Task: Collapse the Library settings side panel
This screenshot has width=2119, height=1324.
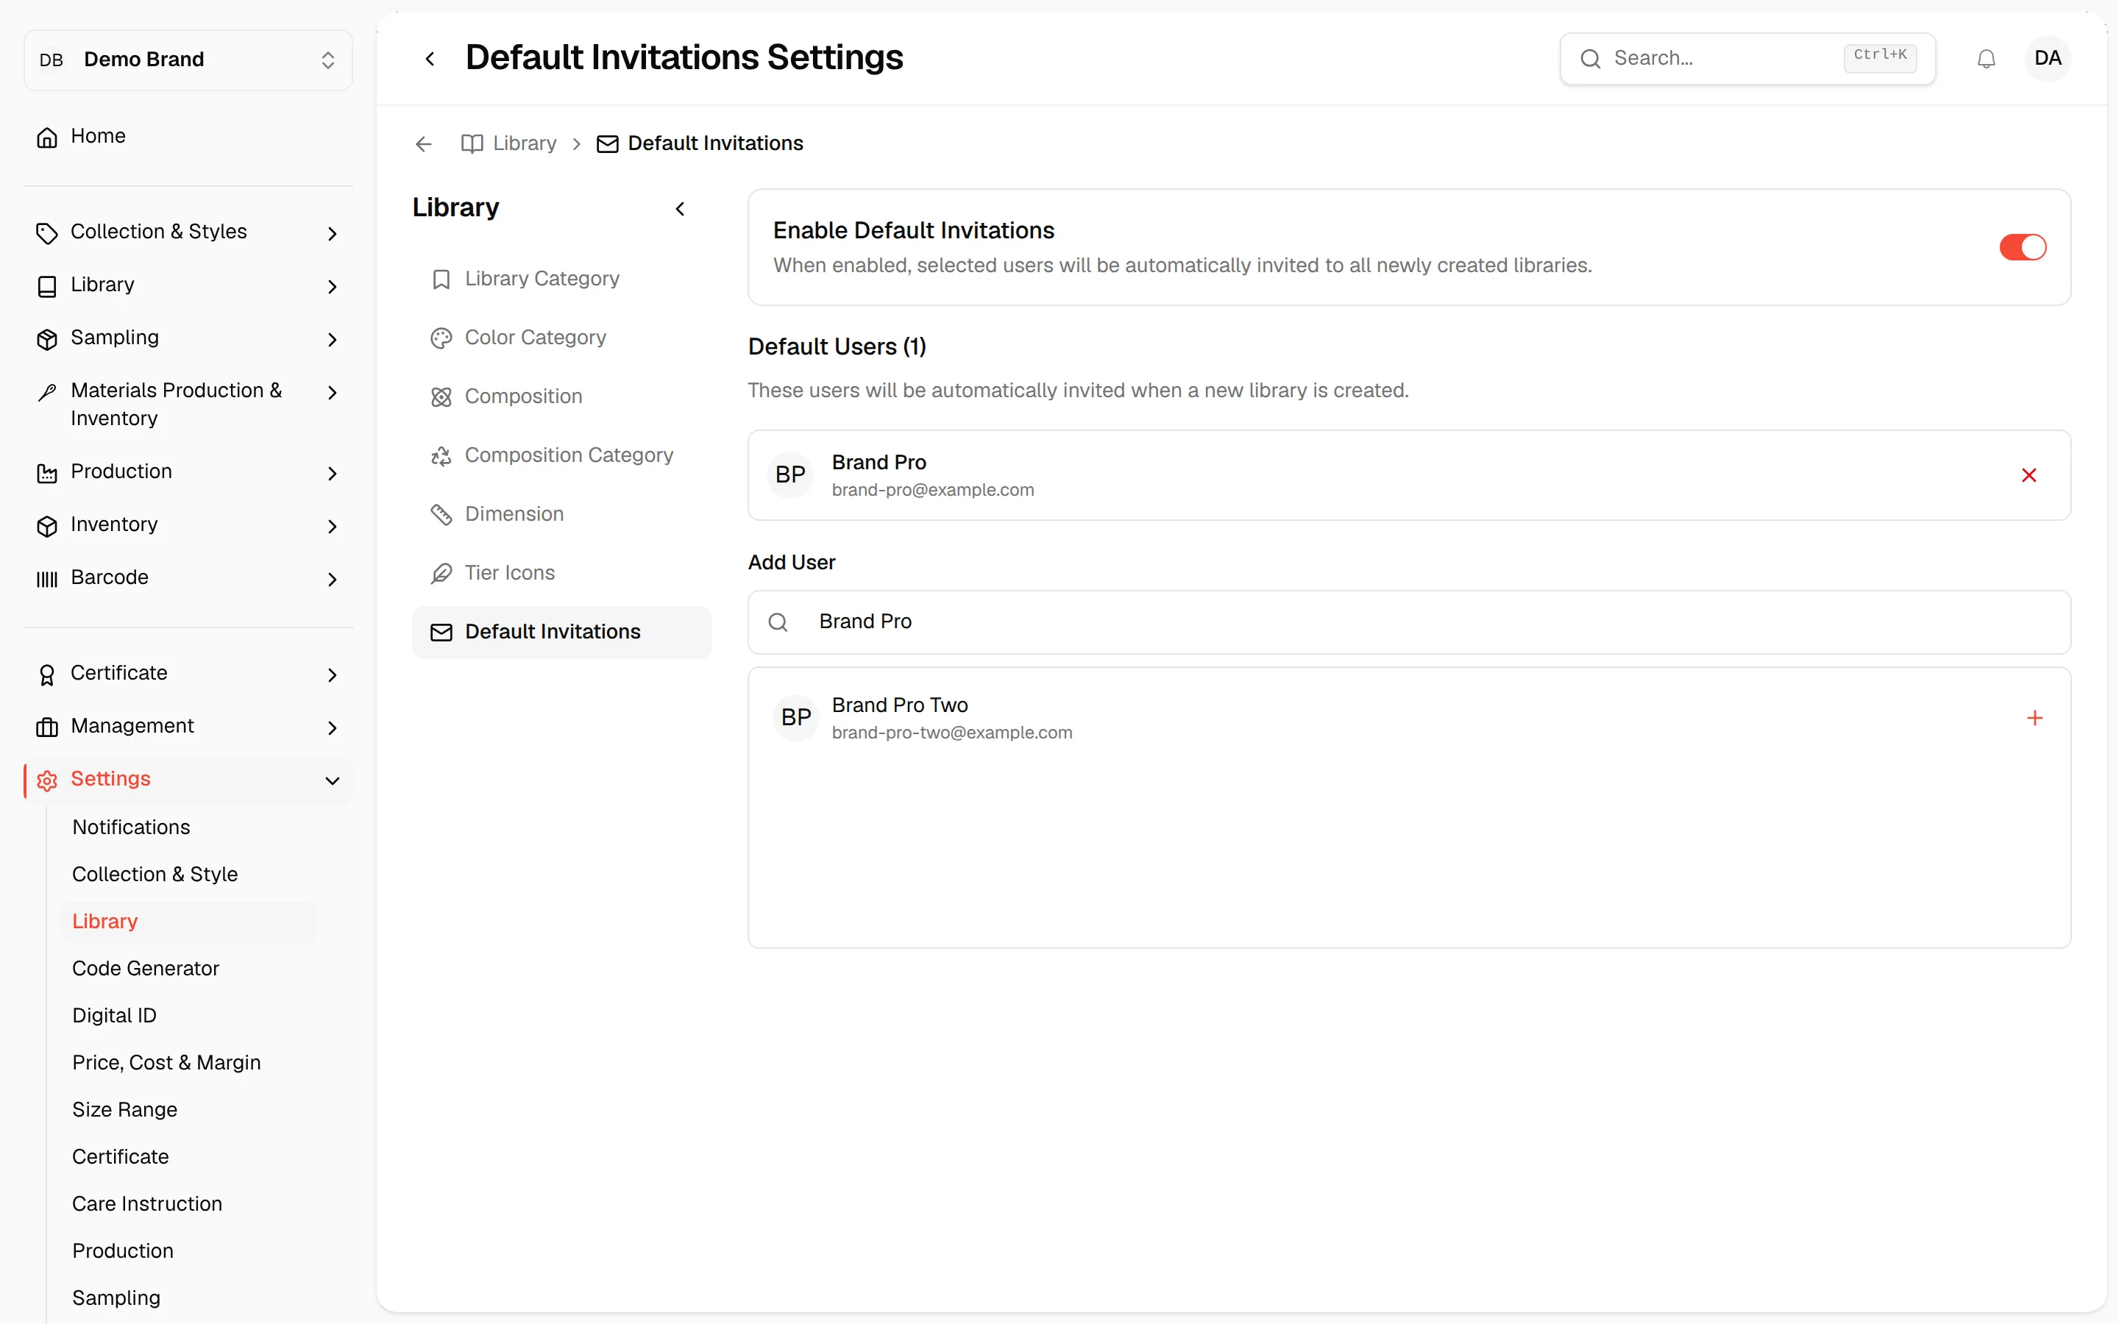Action: [681, 208]
